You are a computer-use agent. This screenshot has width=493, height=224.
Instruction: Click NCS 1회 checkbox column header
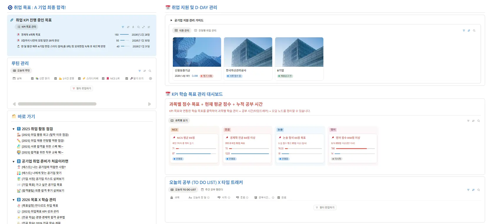(x=111, y=78)
